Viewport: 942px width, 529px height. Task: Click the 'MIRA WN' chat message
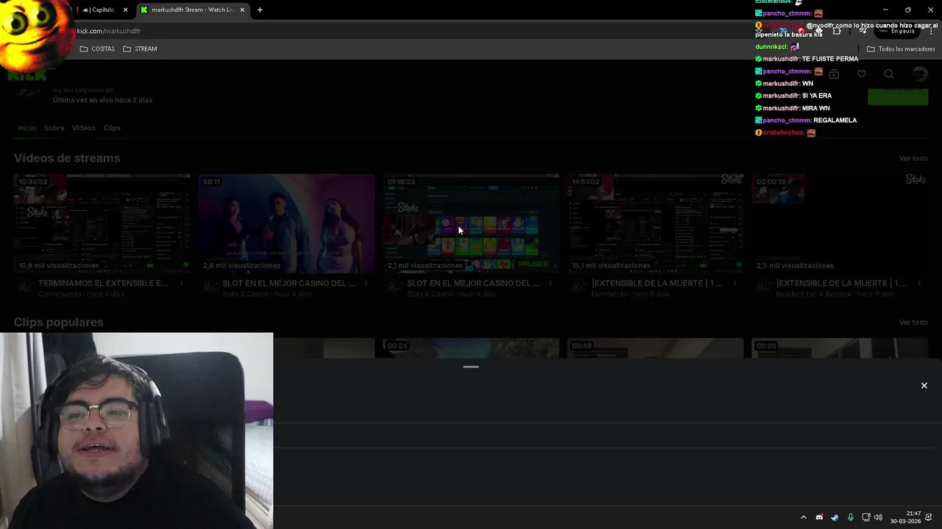coord(815,108)
